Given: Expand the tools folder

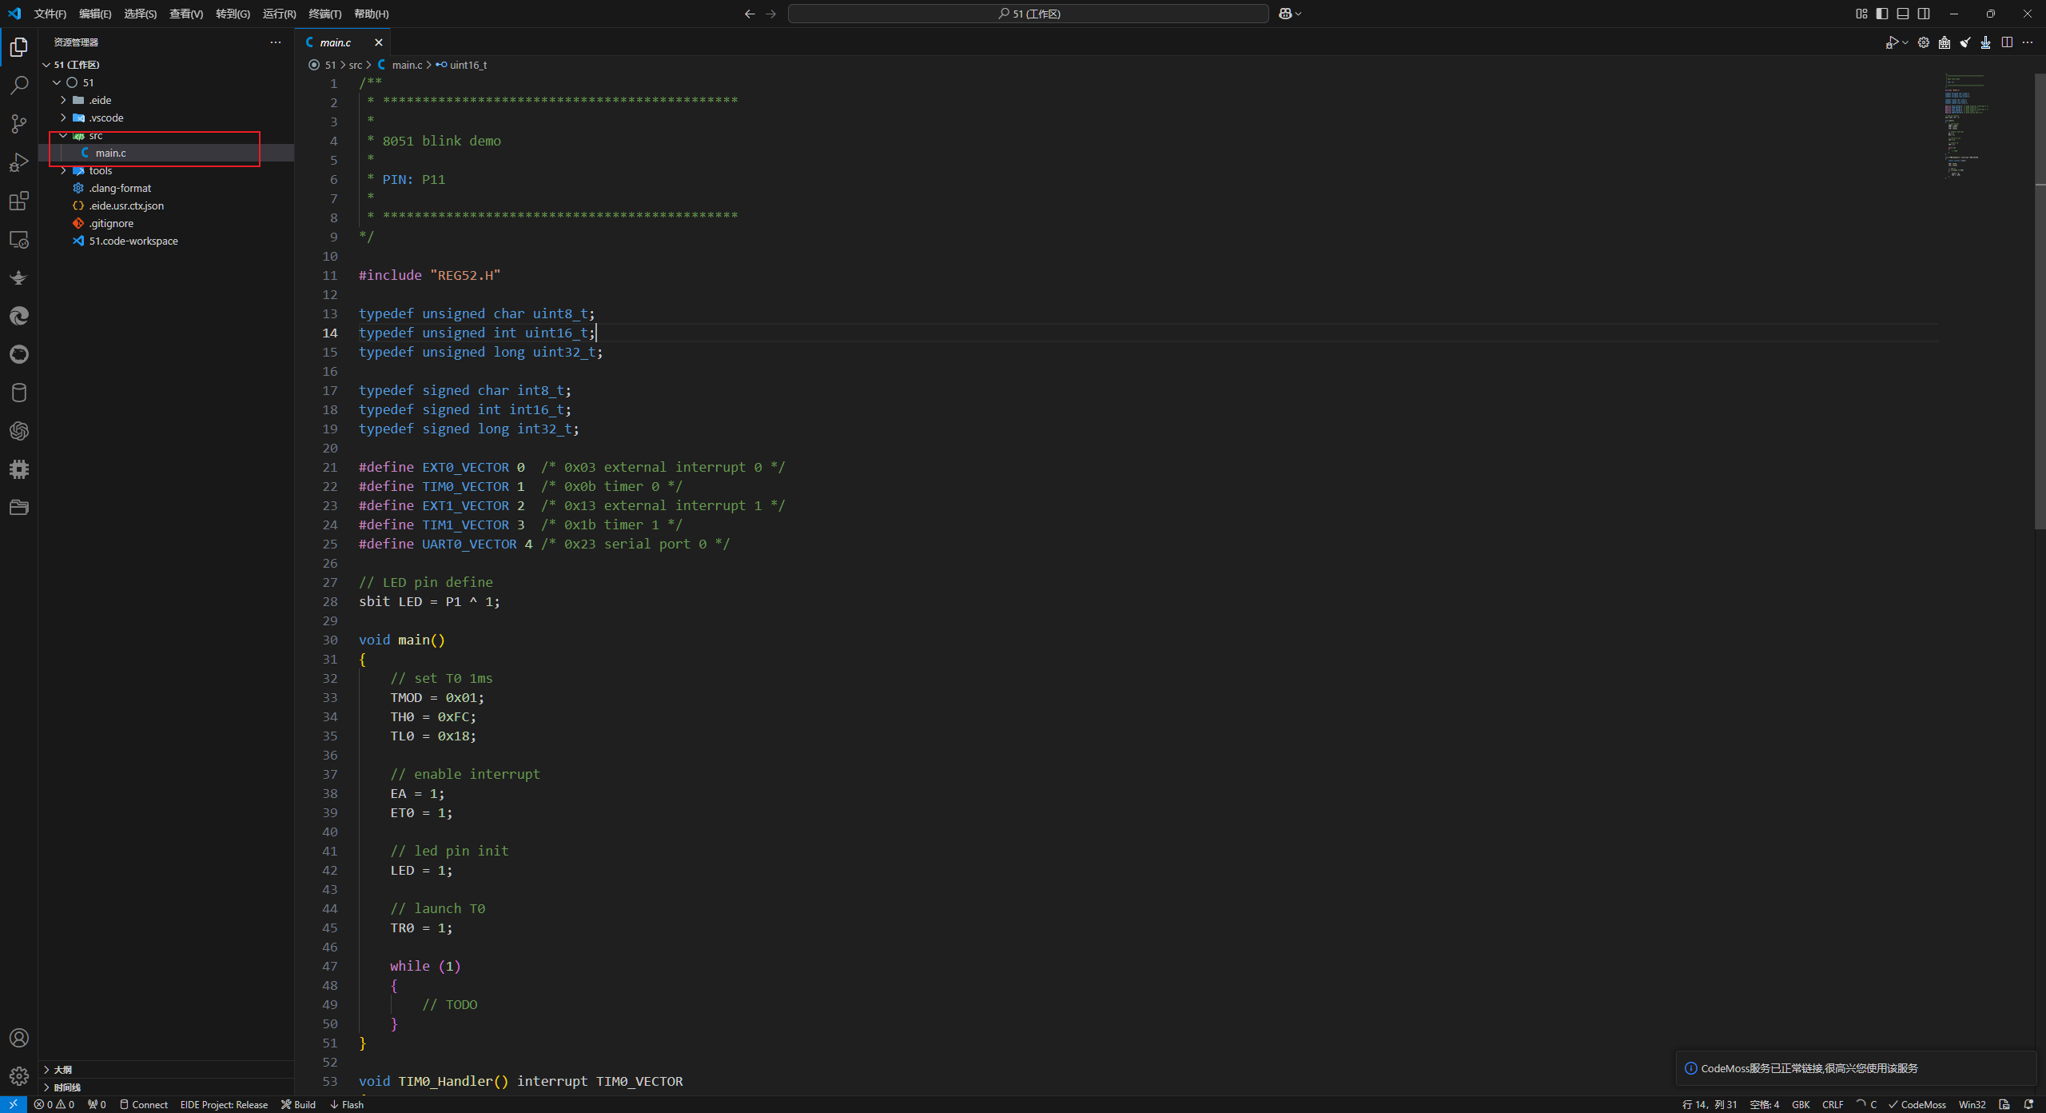Looking at the screenshot, I should coord(63,170).
